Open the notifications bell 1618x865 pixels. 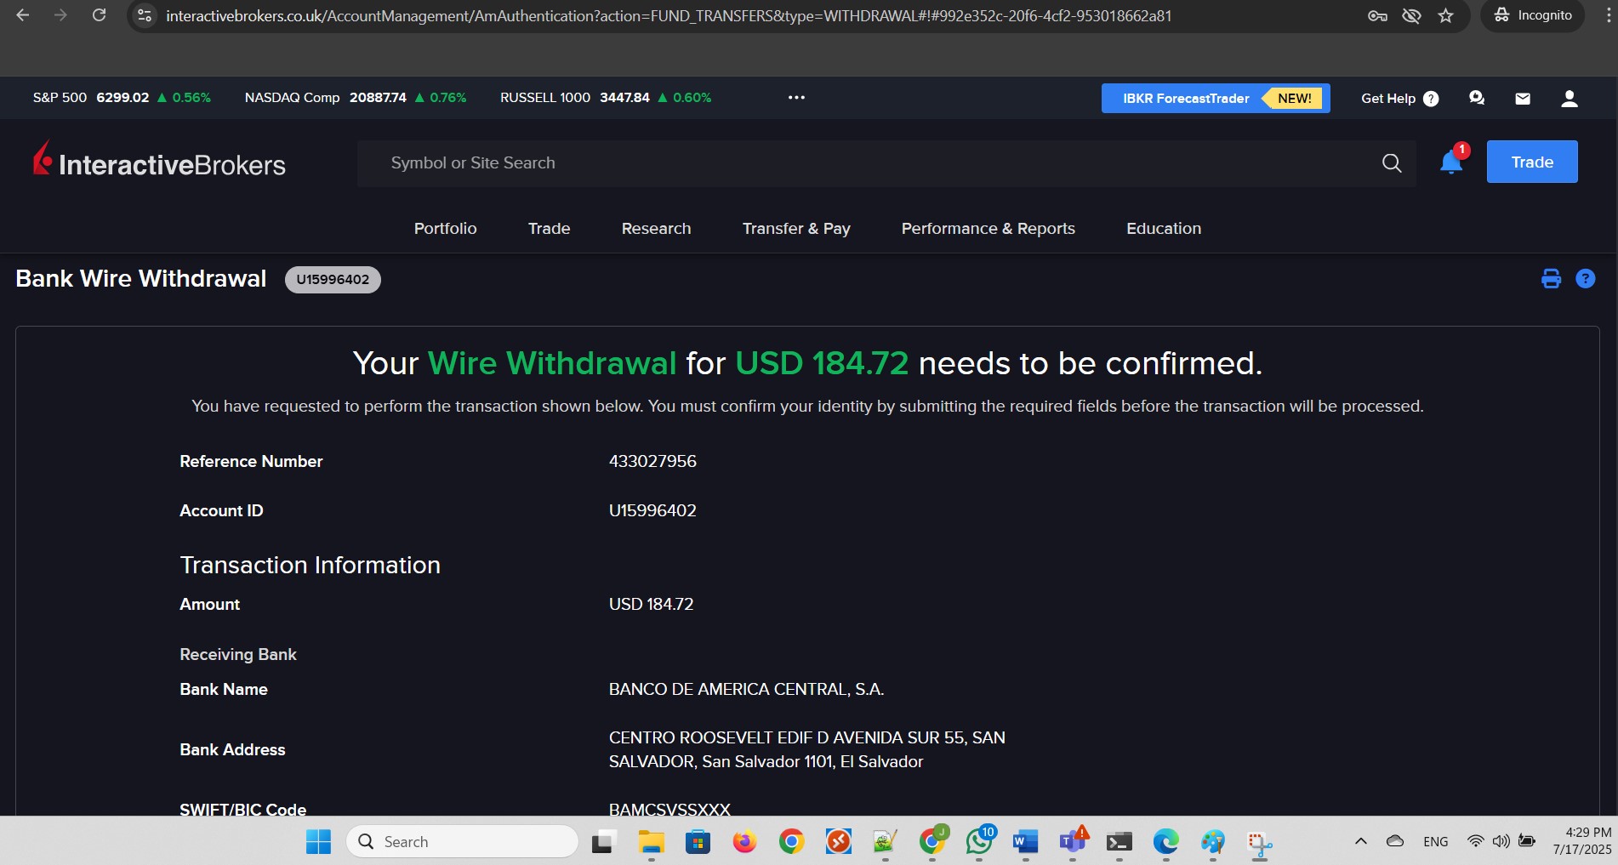point(1451,162)
